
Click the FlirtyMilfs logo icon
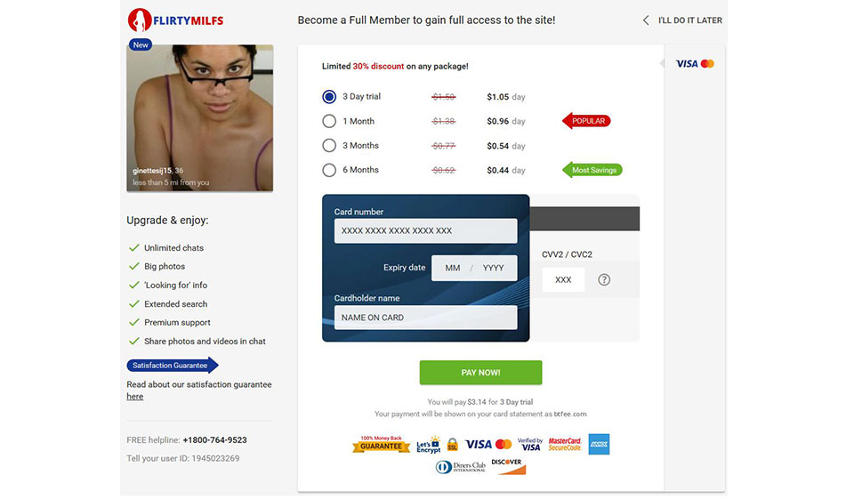[140, 20]
